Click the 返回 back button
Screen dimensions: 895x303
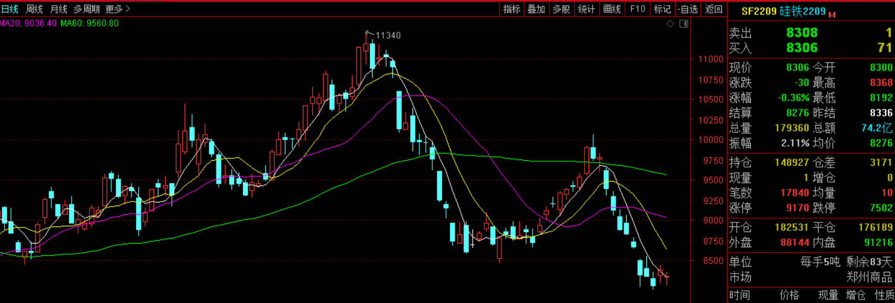[x=714, y=9]
